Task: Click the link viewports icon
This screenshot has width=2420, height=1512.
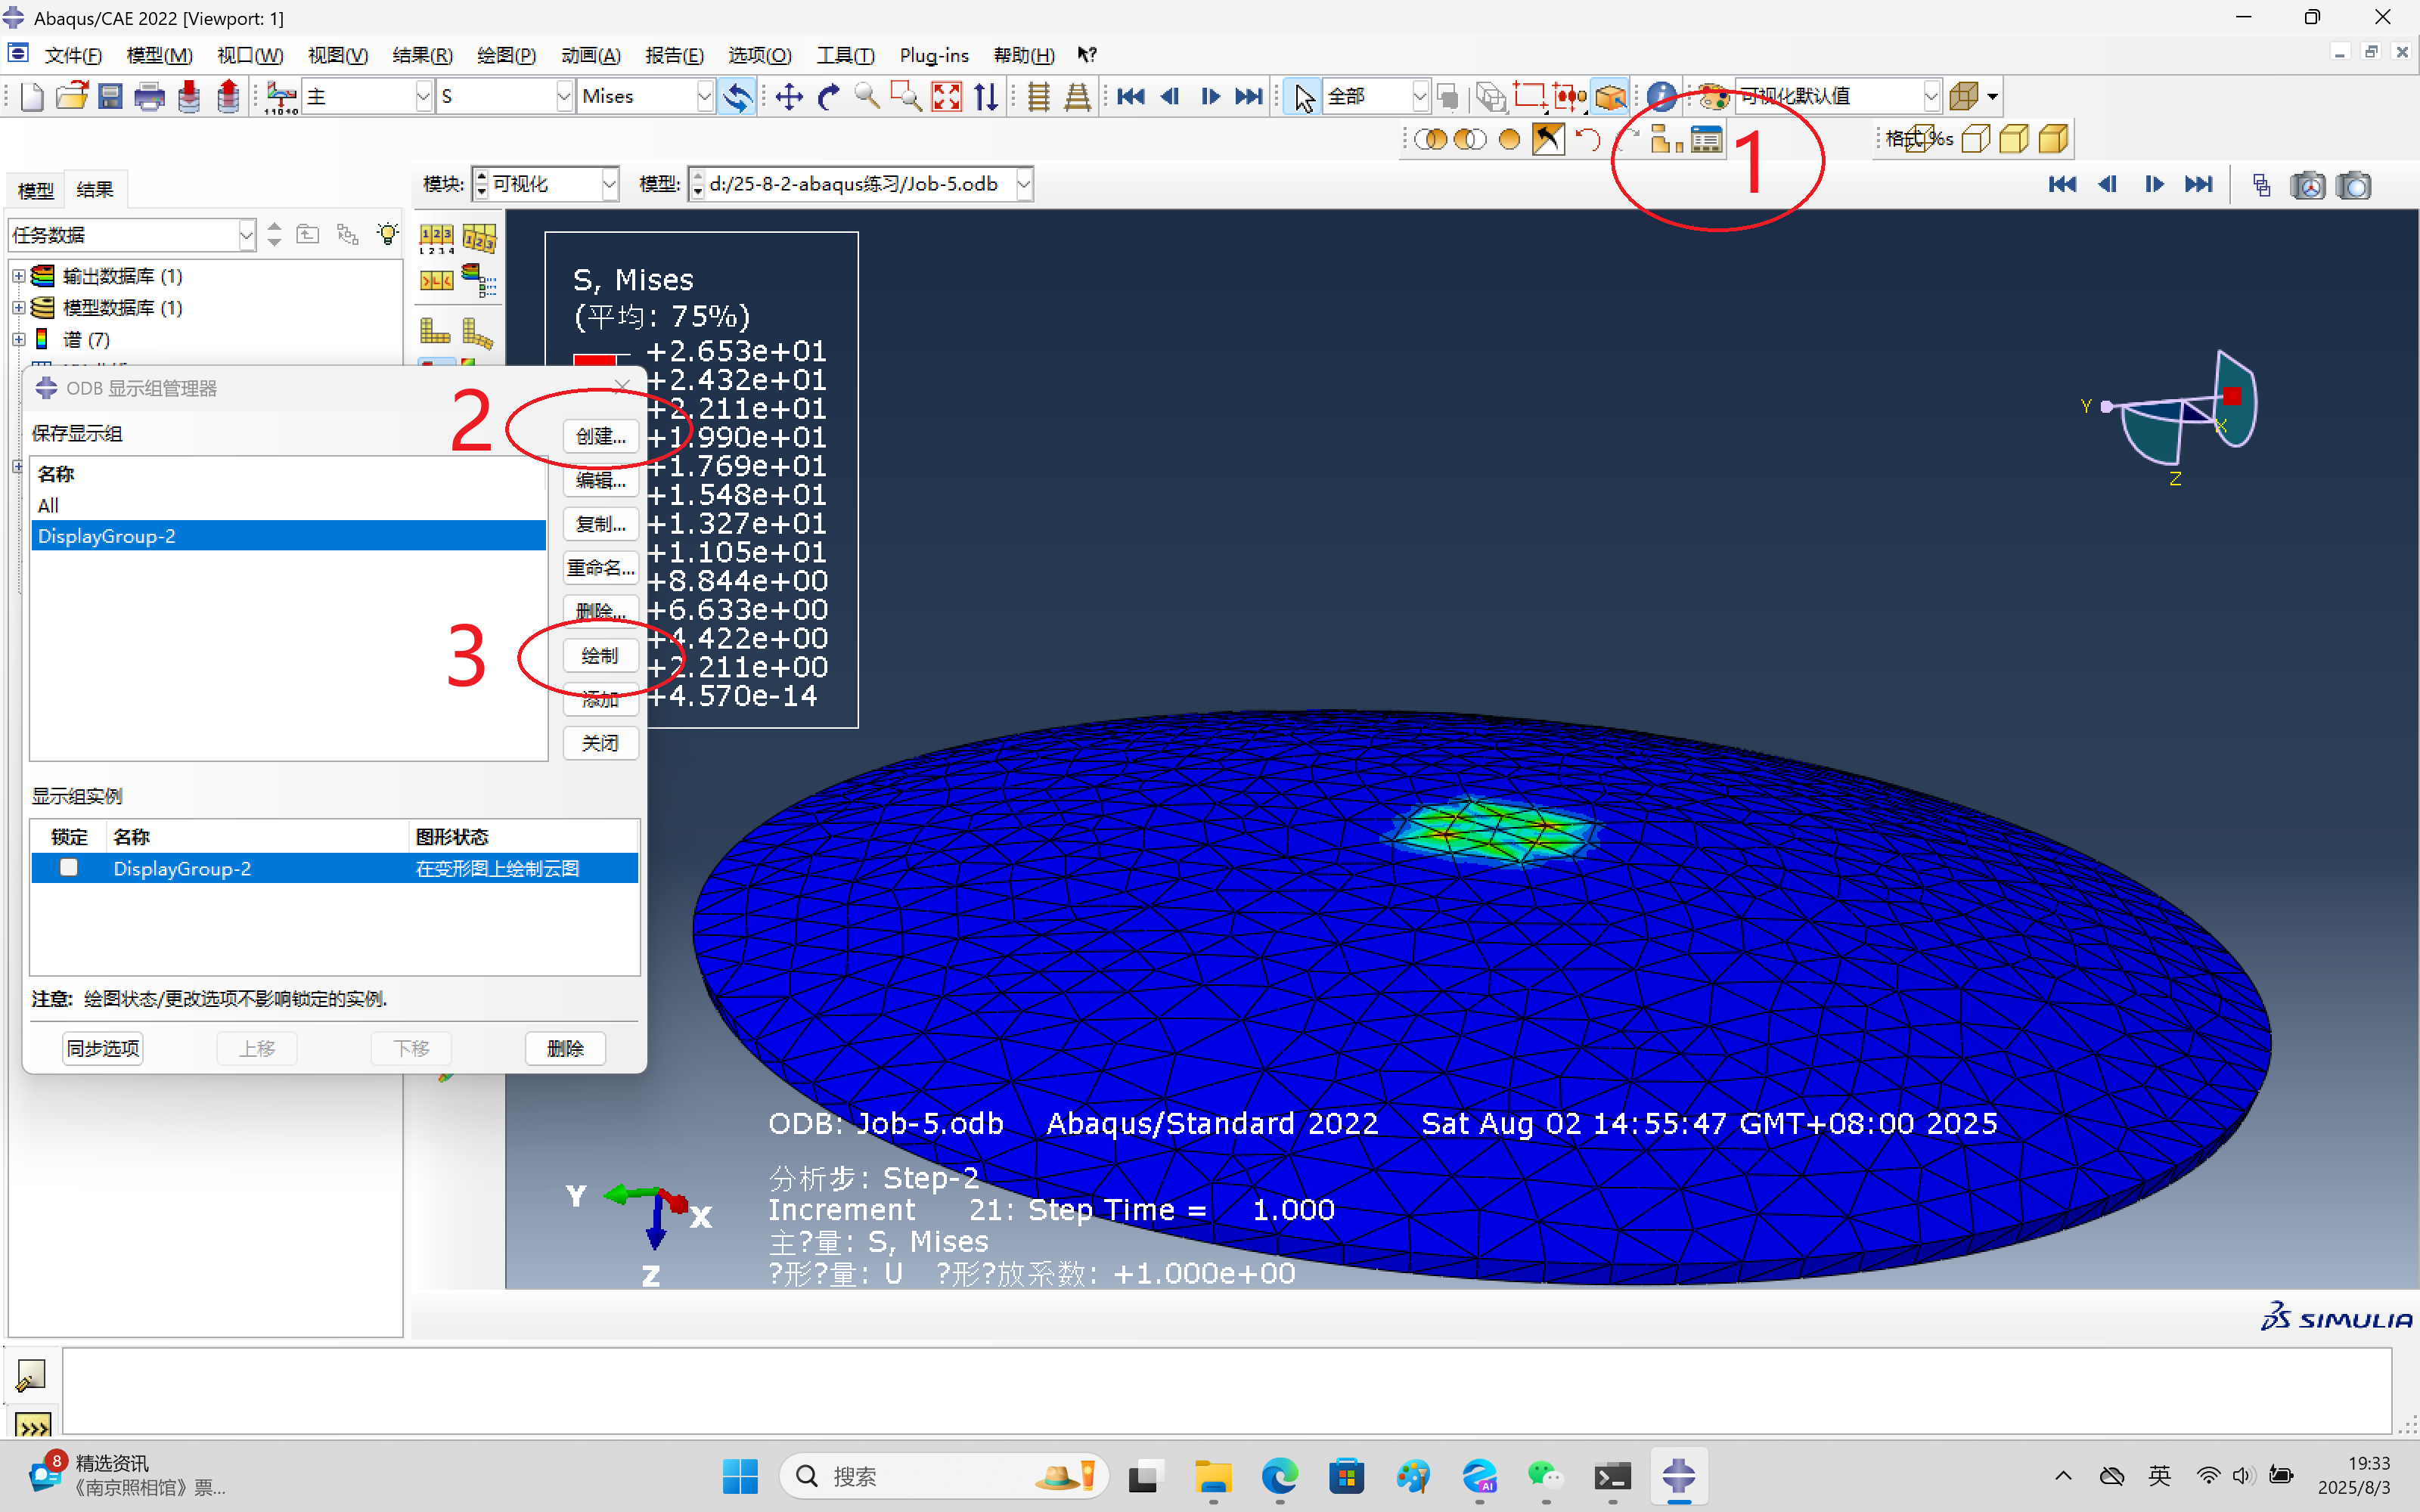Action: coord(2261,185)
